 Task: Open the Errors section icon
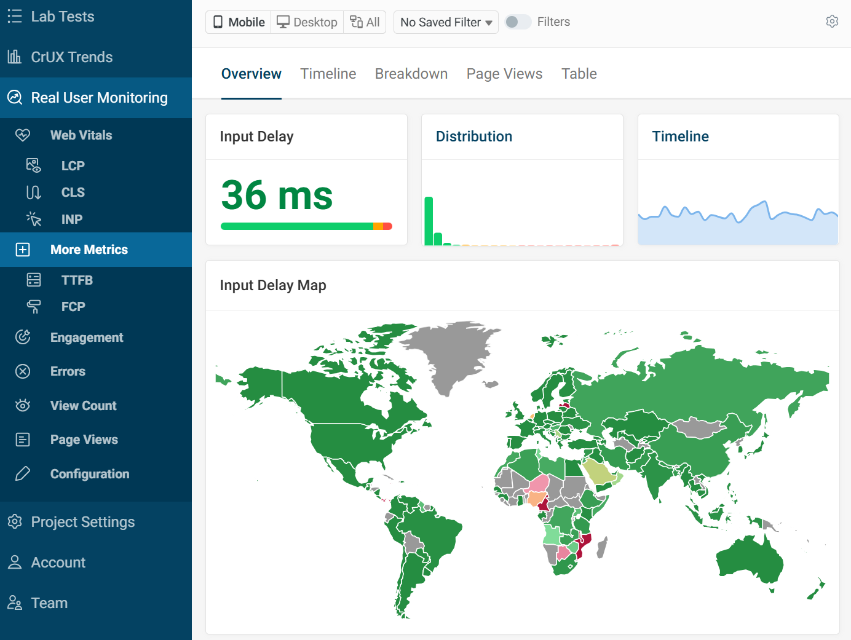(23, 371)
